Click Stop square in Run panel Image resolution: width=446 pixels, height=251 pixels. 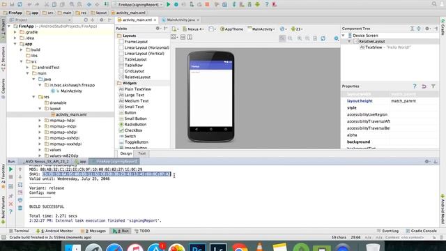11,177
